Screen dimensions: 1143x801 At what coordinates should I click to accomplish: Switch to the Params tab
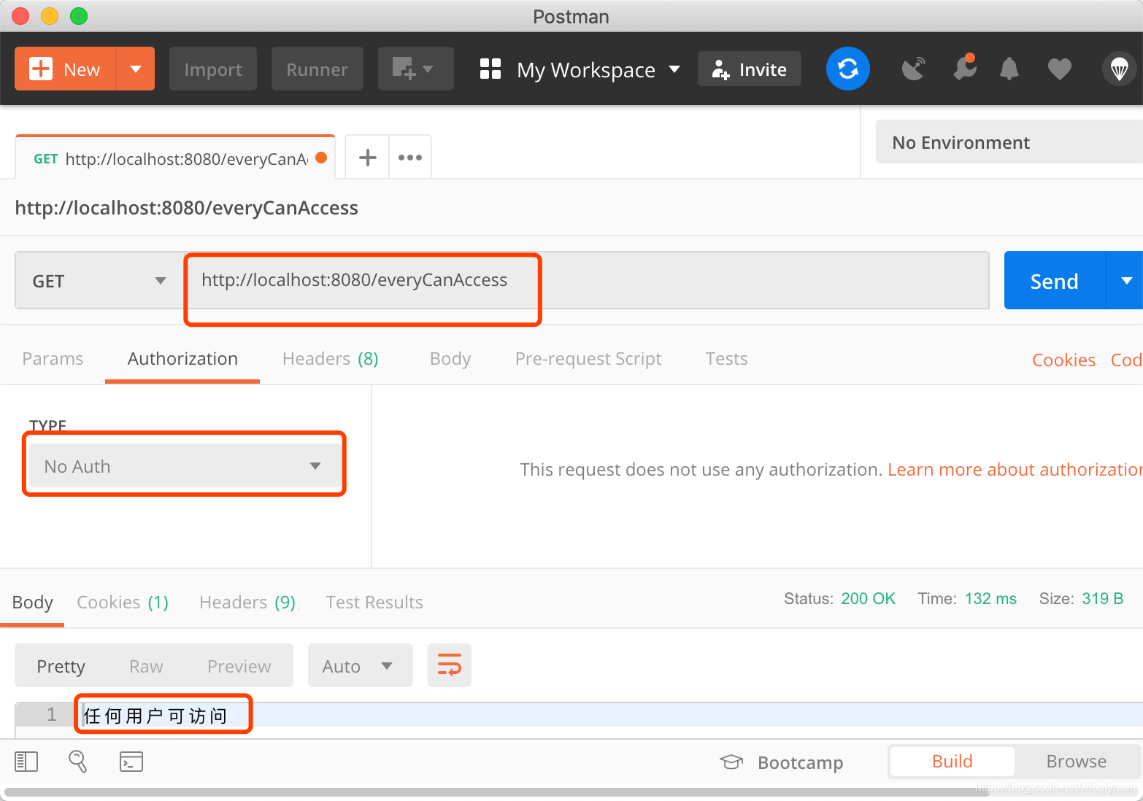tap(53, 359)
